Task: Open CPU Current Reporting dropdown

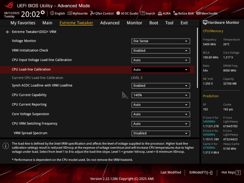Action: coord(161,105)
